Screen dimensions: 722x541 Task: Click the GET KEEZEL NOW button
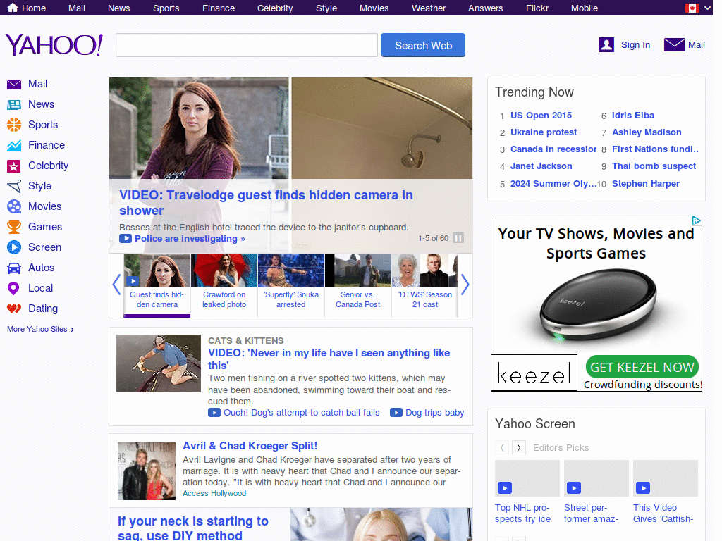pyautogui.click(x=642, y=367)
